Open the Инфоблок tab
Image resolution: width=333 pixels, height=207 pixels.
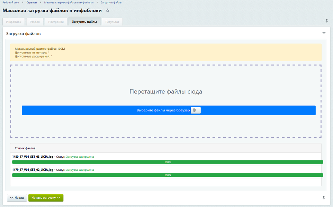pyautogui.click(x=13, y=22)
